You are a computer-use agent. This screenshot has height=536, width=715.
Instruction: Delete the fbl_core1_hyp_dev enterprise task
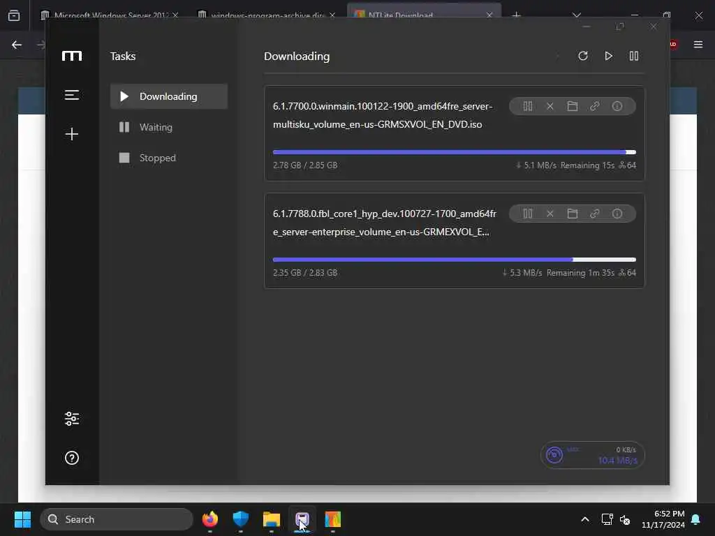tap(550, 214)
